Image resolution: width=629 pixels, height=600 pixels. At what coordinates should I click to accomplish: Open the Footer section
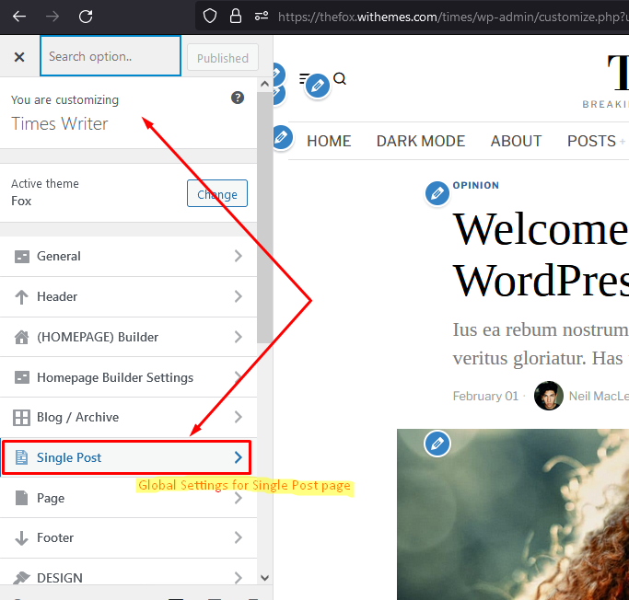tap(128, 537)
